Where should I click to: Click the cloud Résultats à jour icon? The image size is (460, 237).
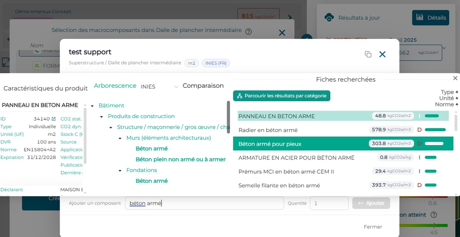coord(329,18)
